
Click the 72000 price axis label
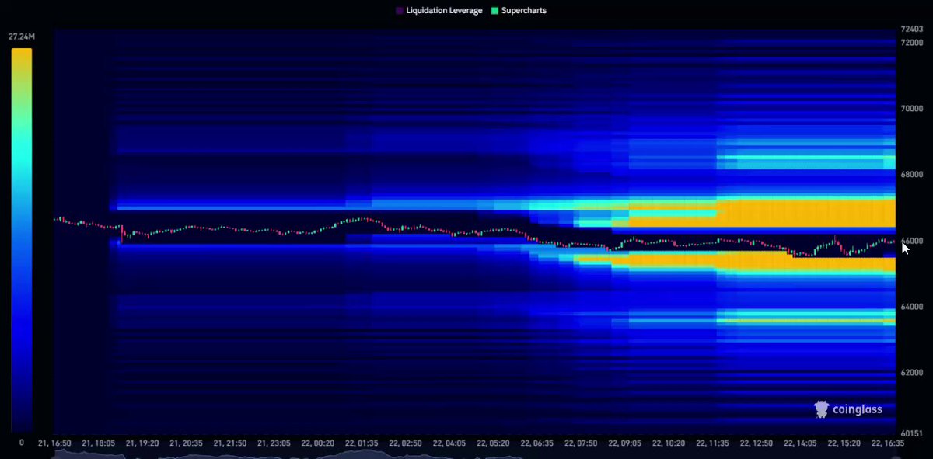point(911,43)
